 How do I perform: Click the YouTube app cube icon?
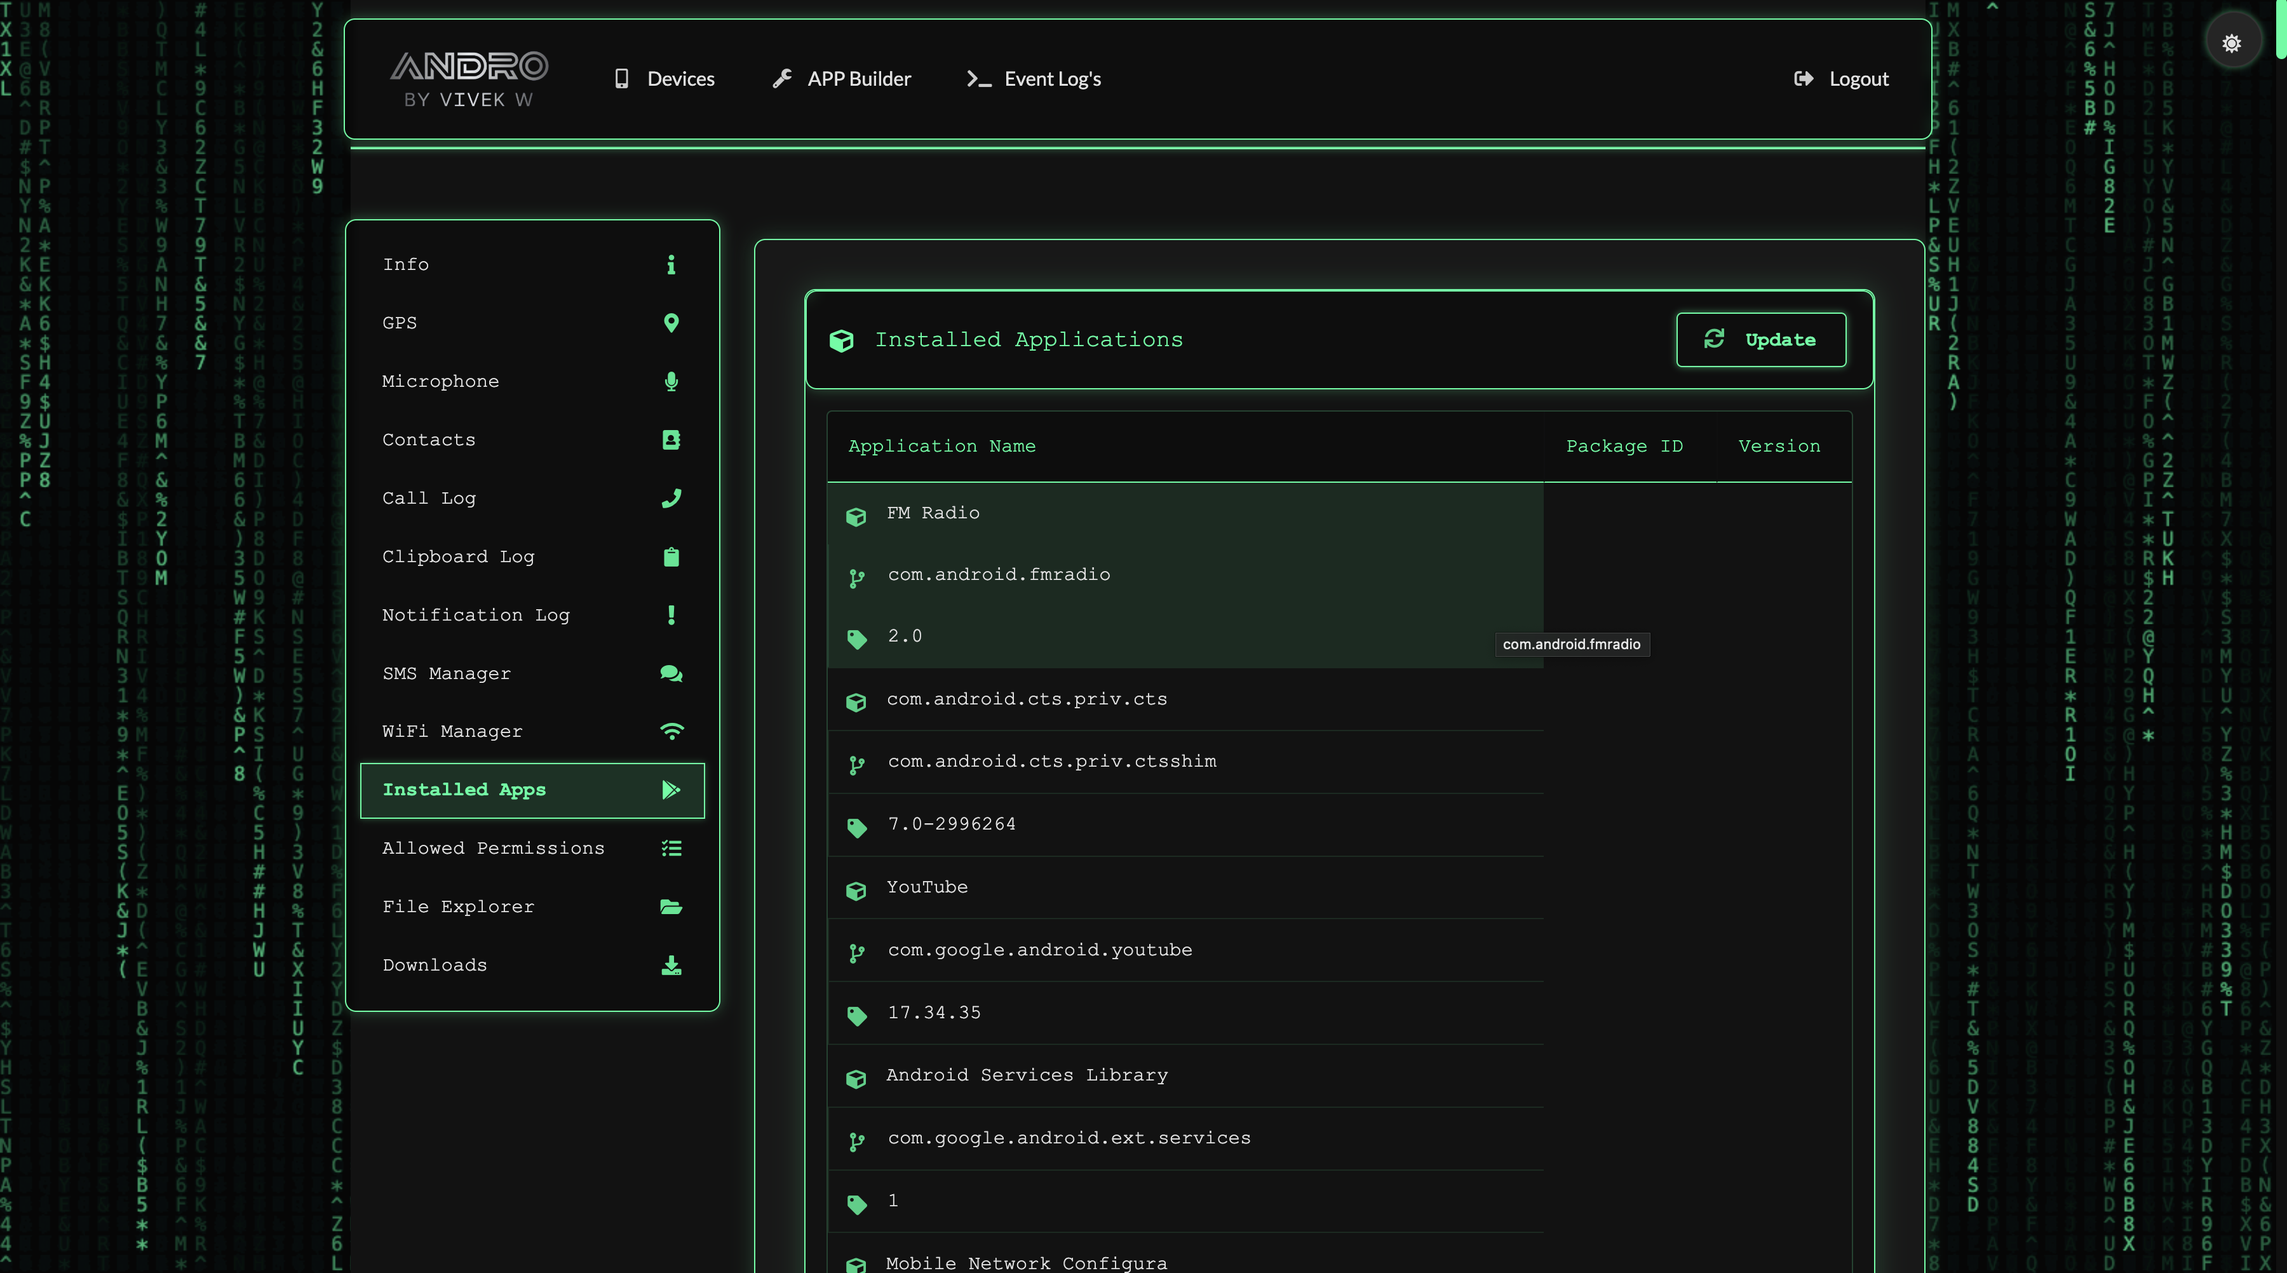(856, 891)
